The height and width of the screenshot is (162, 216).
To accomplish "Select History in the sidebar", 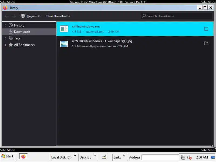I will (x=19, y=25).
